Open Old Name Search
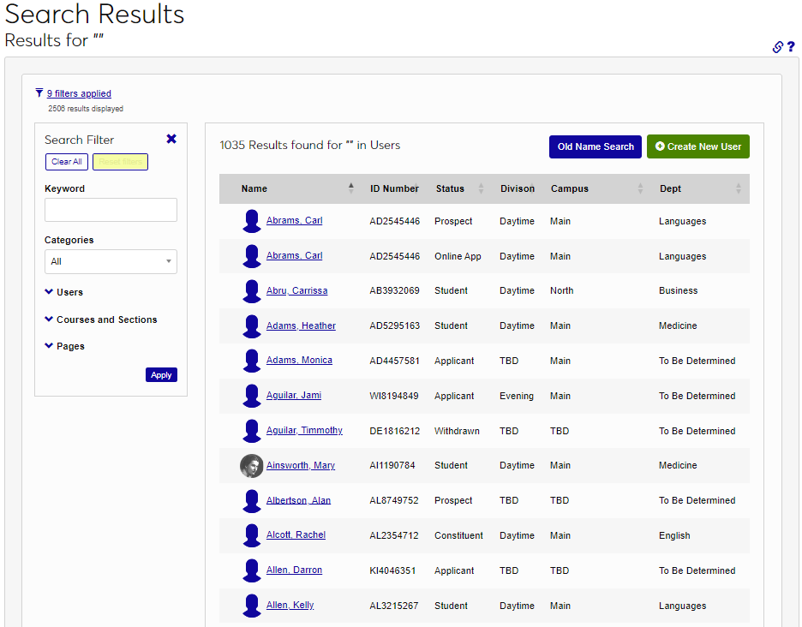This screenshot has height=627, width=802. pos(595,146)
